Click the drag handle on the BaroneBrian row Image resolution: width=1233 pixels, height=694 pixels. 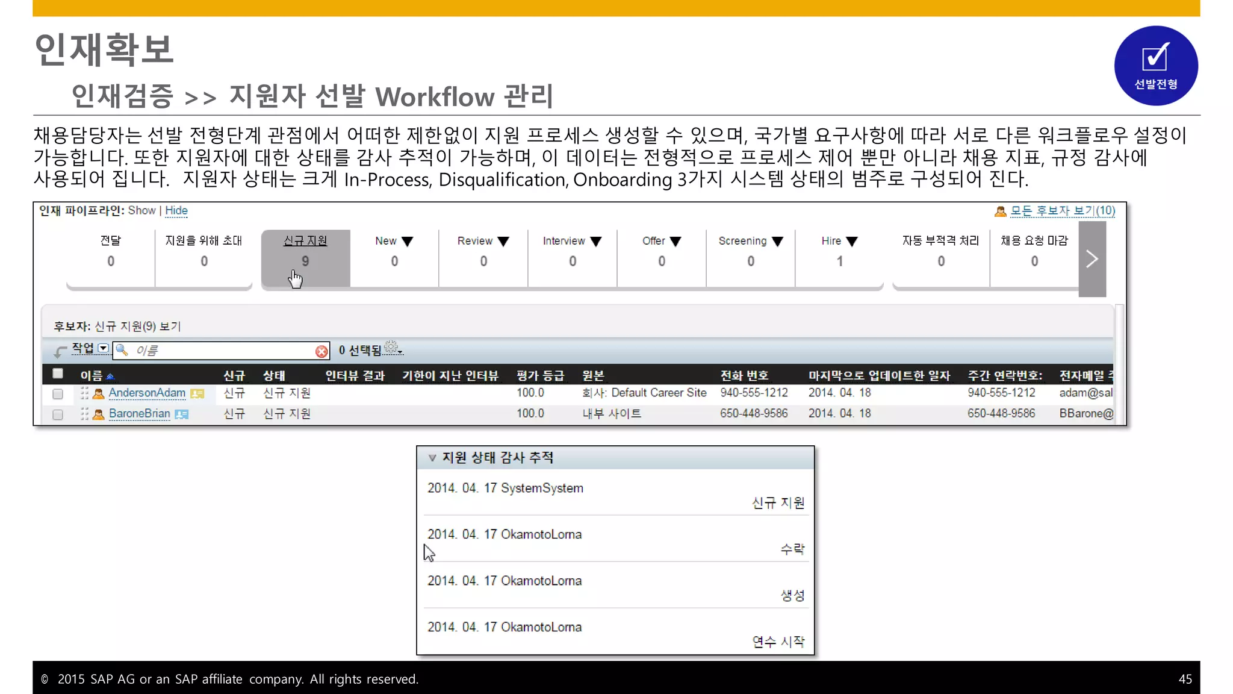click(84, 414)
